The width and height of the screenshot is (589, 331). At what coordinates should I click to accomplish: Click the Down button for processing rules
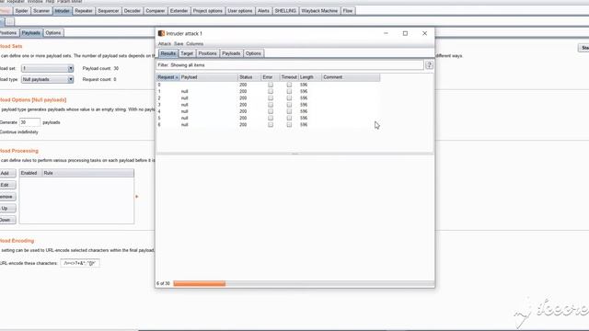tap(7, 220)
